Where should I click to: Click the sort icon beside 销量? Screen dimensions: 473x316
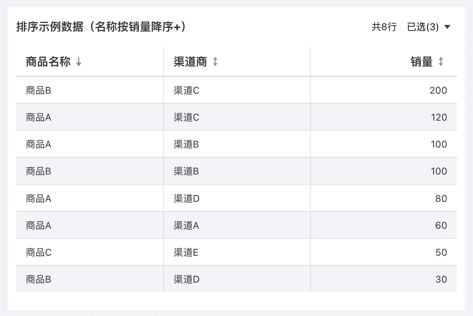[441, 62]
